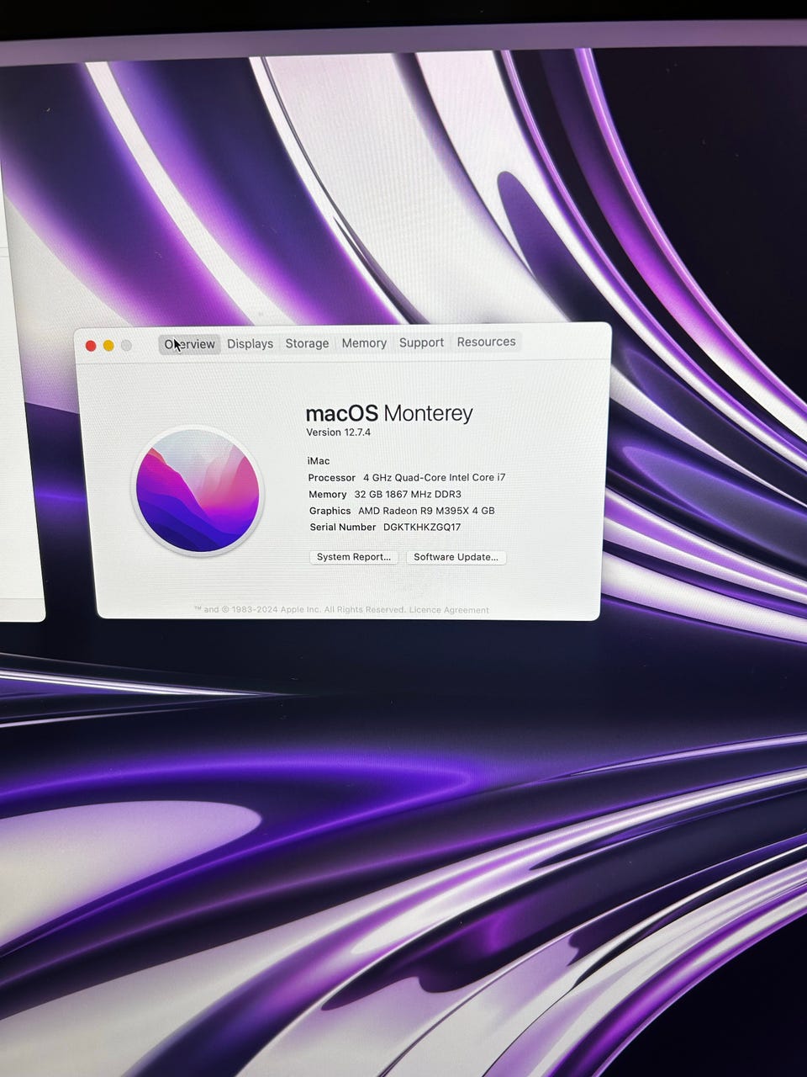The image size is (807, 1077).
Task: Select the Resources tab
Action: tap(486, 342)
